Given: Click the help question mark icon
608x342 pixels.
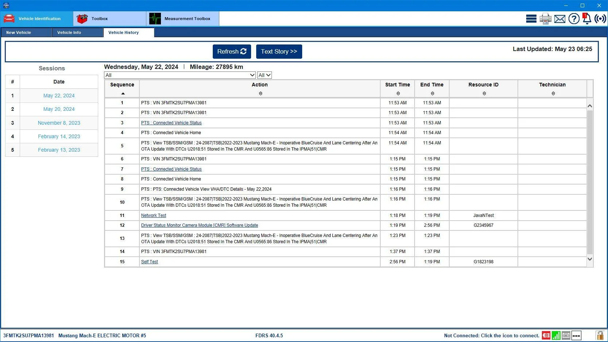Looking at the screenshot, I should tap(574, 19).
